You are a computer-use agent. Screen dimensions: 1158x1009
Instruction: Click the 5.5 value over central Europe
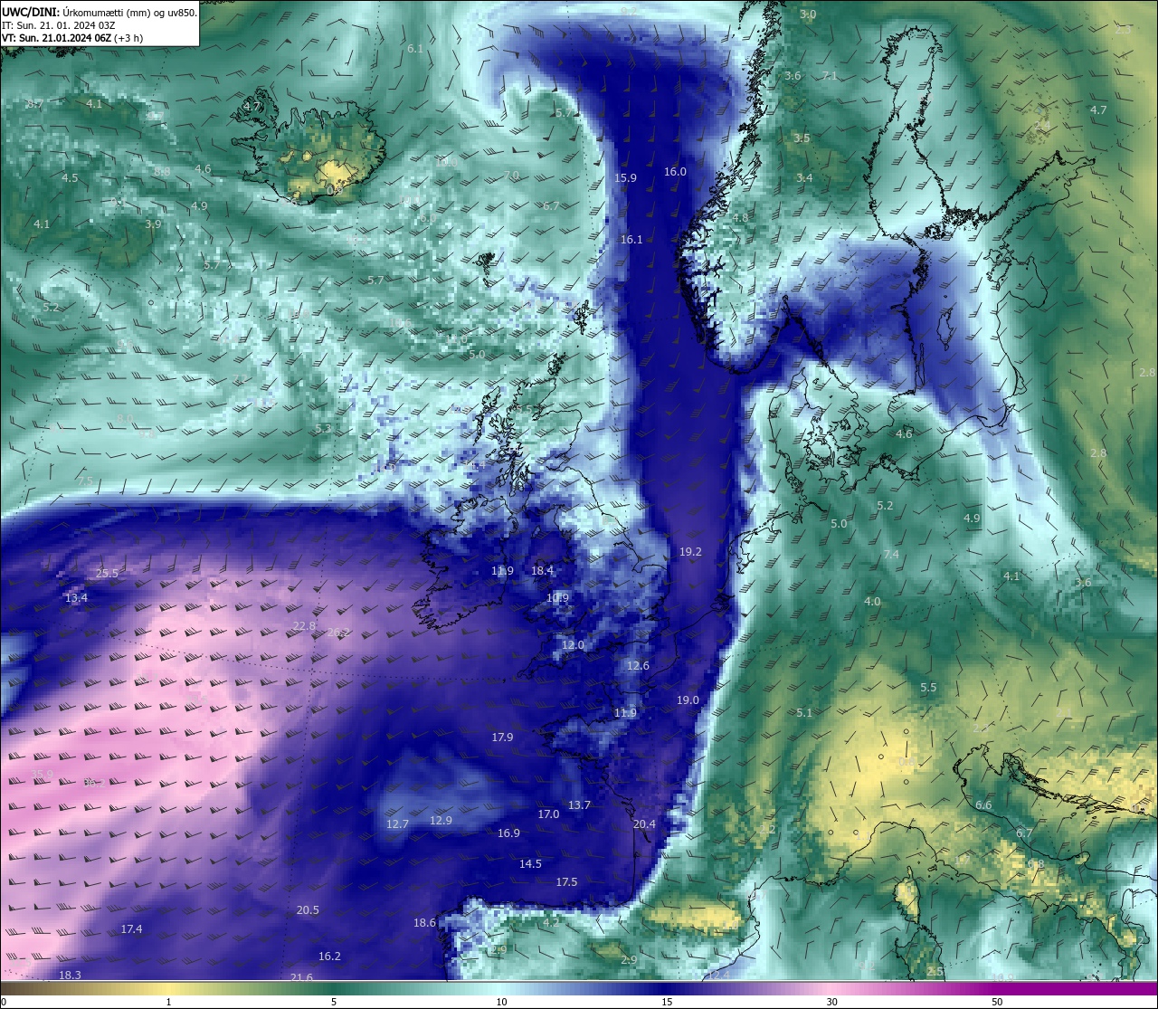(x=928, y=687)
